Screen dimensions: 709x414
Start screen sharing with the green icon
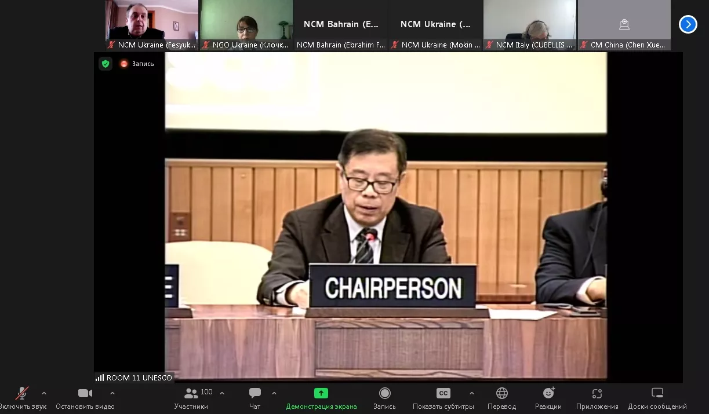pos(321,394)
